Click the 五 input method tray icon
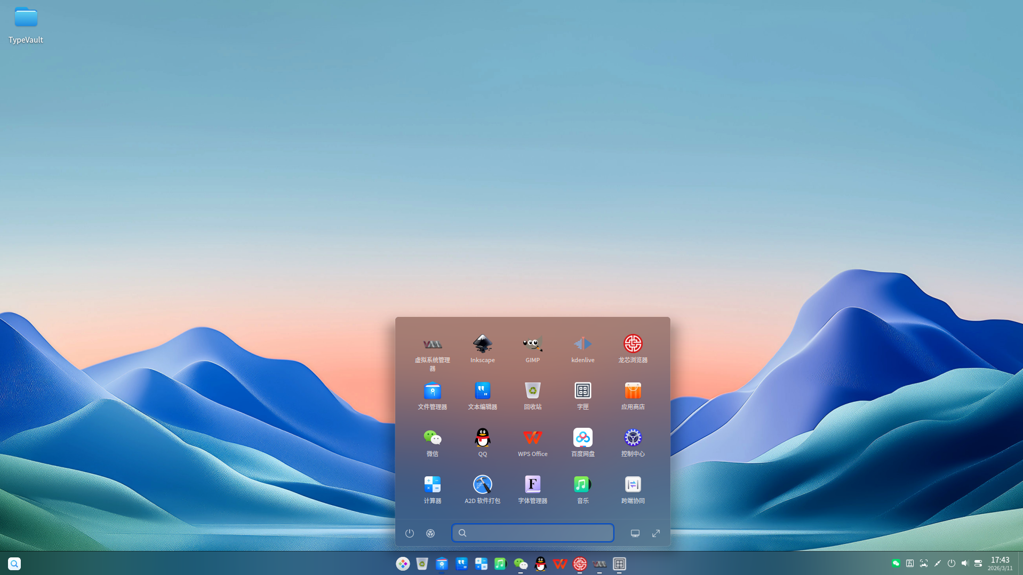Viewport: 1023px width, 575px height. pos(910,563)
